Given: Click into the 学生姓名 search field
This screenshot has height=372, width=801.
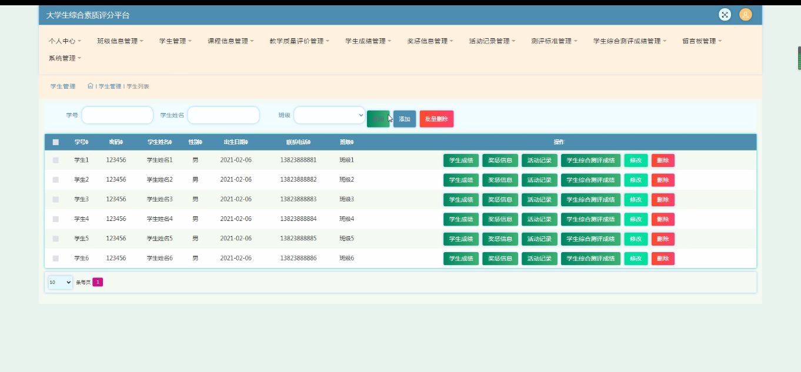Looking at the screenshot, I should tap(223, 115).
